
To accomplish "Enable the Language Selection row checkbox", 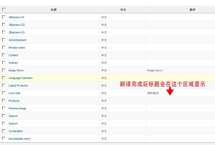I will (x=4, y=78).
